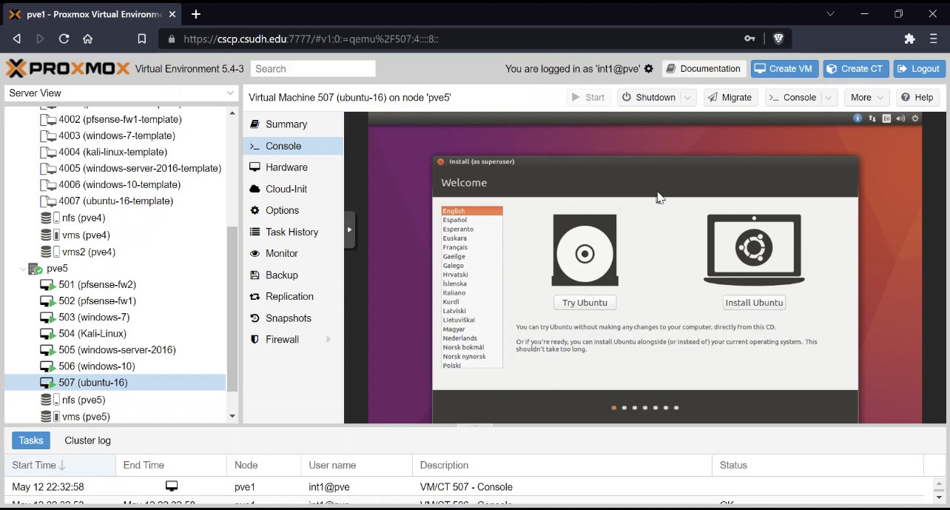Collapse the pve5 node tree

tap(24, 269)
